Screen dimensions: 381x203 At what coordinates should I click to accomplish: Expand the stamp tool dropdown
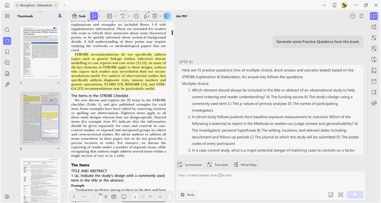pos(160,16)
